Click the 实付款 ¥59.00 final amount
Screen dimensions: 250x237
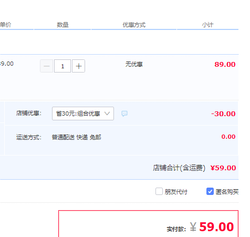tap(200, 227)
